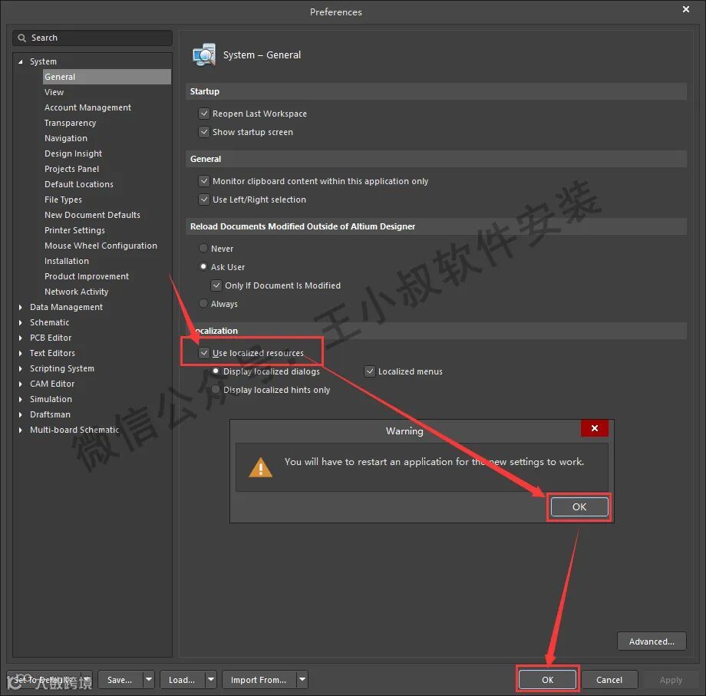Open the Save button dropdown arrow
Screen dimensions: 706x696
click(149, 679)
